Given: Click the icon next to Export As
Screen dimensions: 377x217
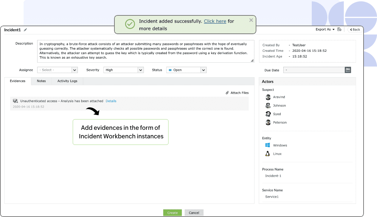Looking at the screenshot, I should [x=339, y=29].
